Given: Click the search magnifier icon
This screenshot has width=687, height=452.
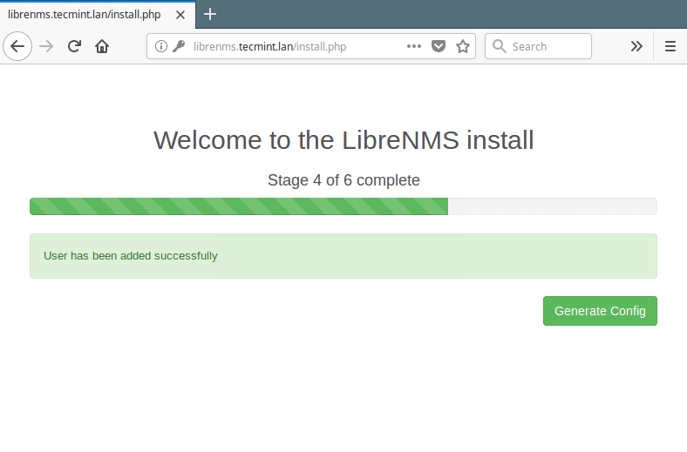Looking at the screenshot, I should tap(499, 46).
